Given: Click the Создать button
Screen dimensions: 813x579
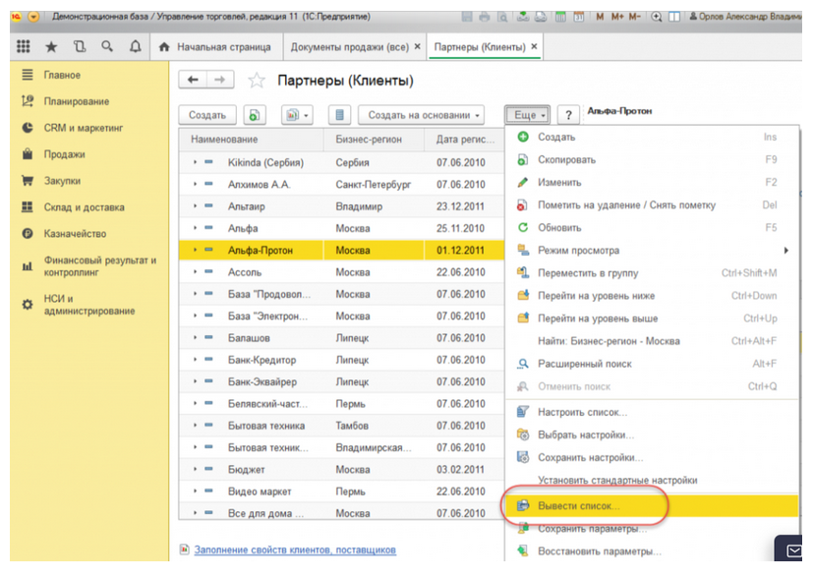Looking at the screenshot, I should pyautogui.click(x=207, y=115).
